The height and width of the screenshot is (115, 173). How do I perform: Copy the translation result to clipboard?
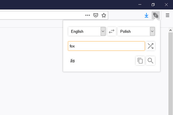pyautogui.click(x=140, y=61)
